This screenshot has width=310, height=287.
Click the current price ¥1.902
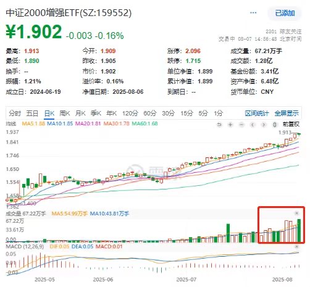click(33, 31)
